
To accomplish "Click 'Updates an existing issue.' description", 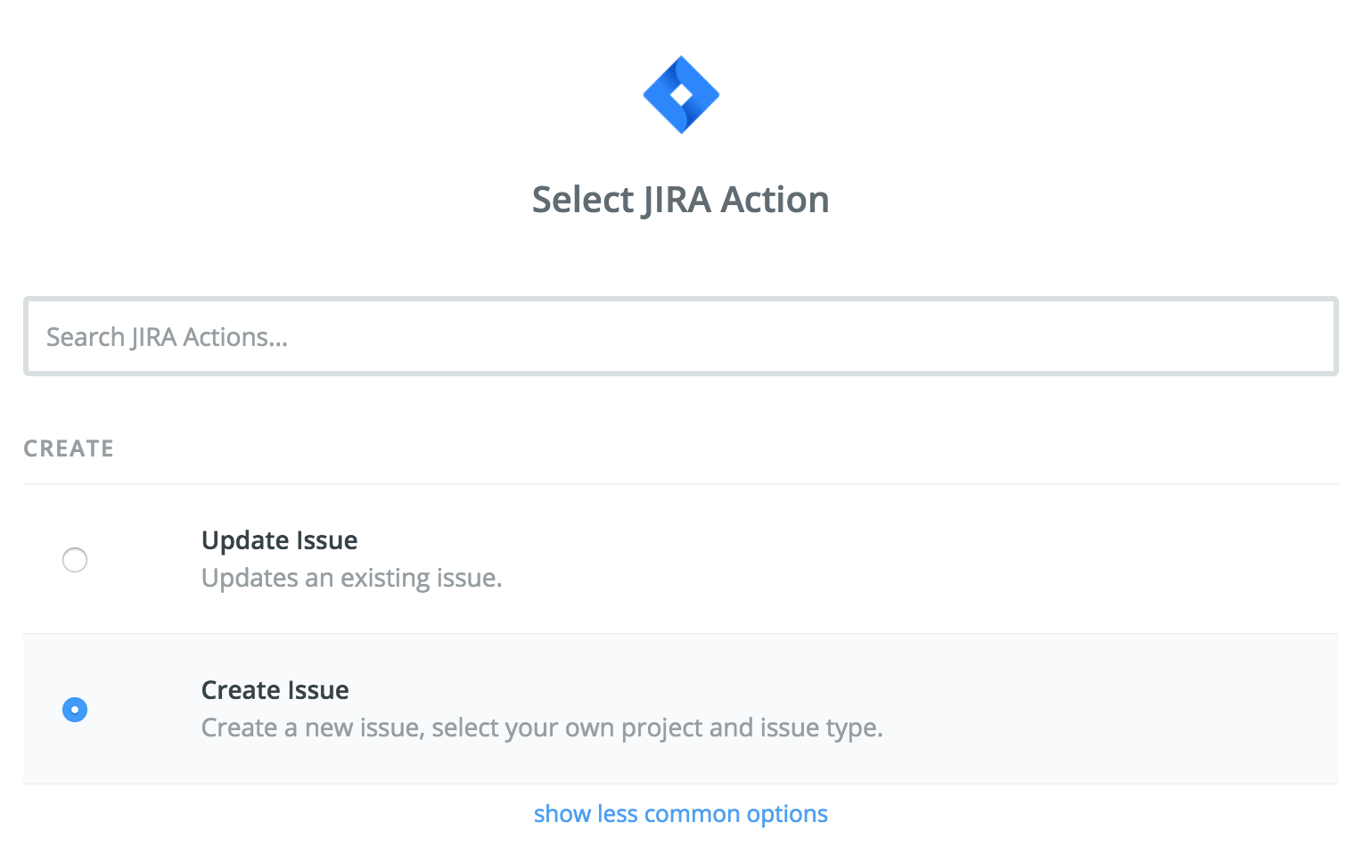I will [x=352, y=578].
